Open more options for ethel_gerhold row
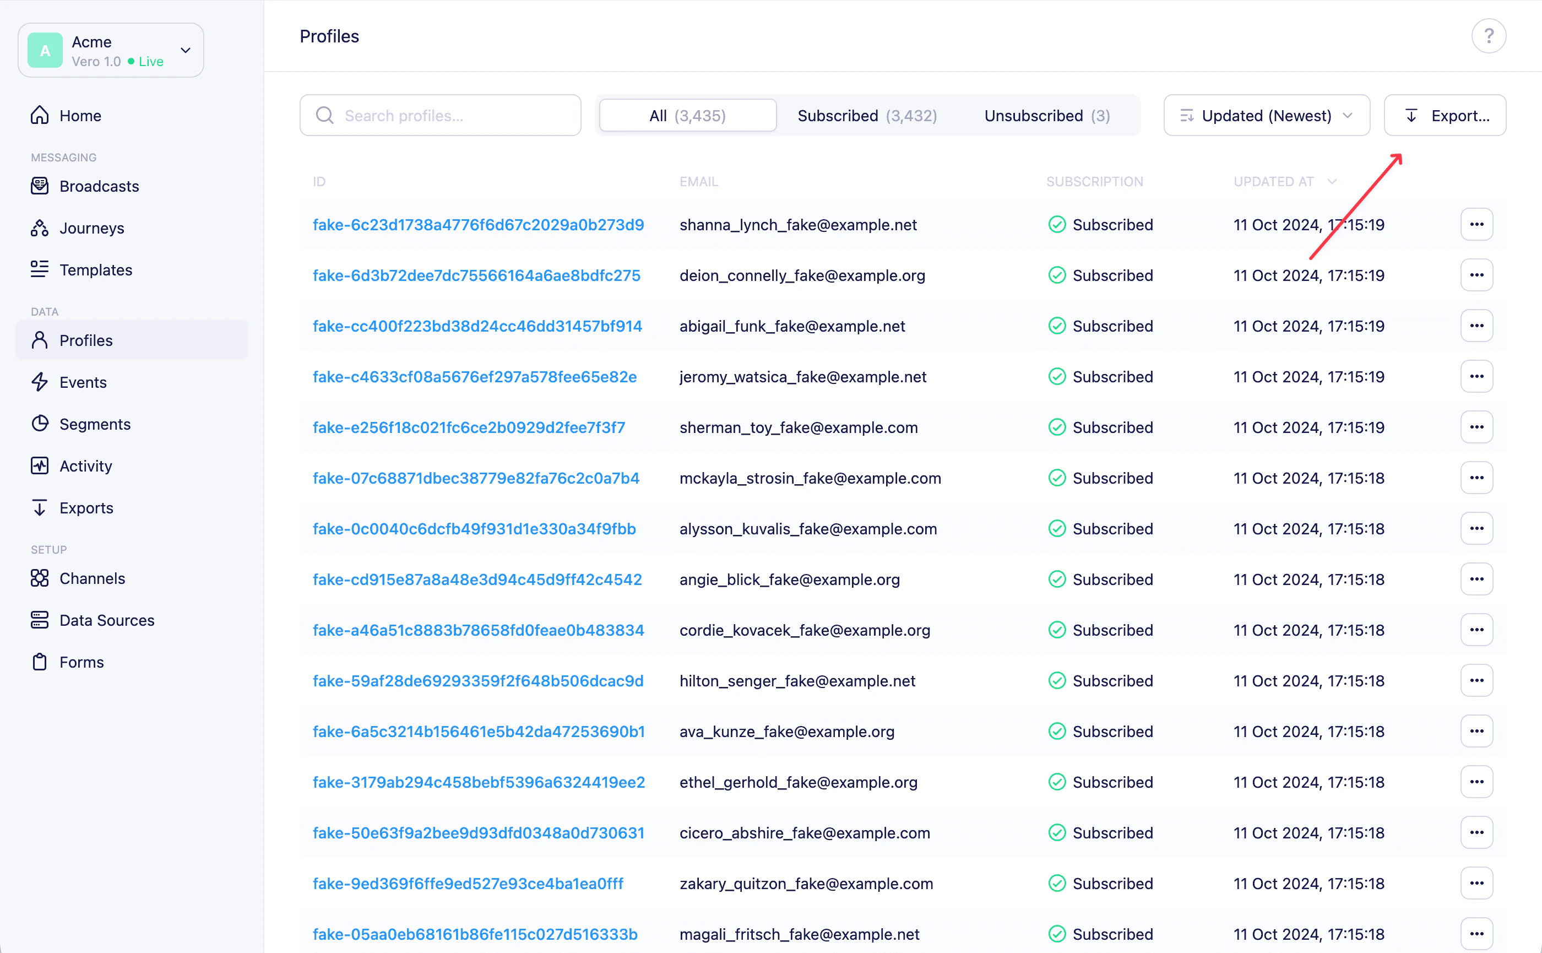This screenshot has width=1542, height=953. [x=1476, y=782]
